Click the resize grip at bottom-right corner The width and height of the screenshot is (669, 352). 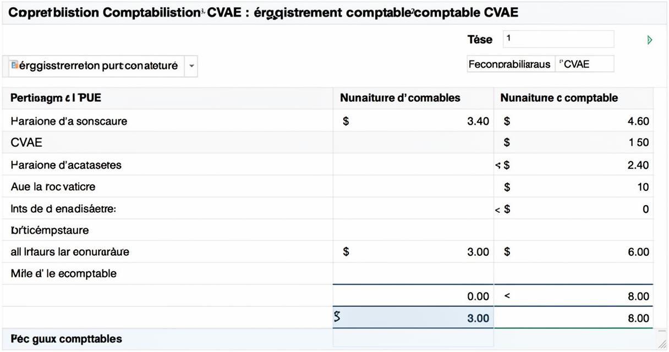tap(661, 342)
